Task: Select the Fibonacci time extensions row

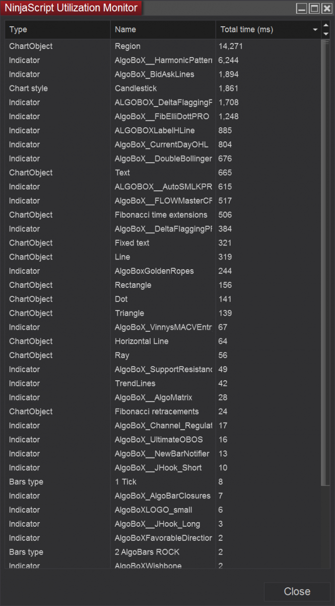Action: coord(161,215)
